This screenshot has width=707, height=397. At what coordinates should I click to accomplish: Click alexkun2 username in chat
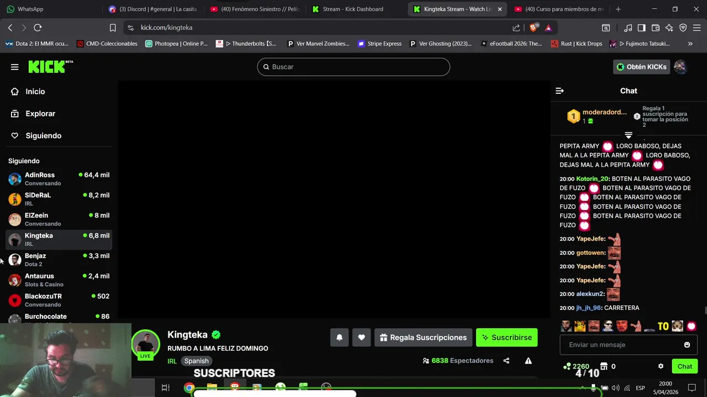tap(590, 294)
